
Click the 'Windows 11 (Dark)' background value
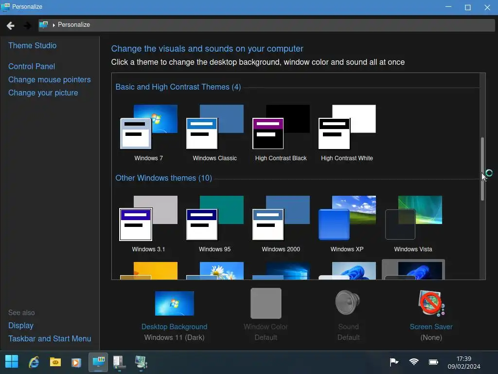pyautogui.click(x=175, y=337)
